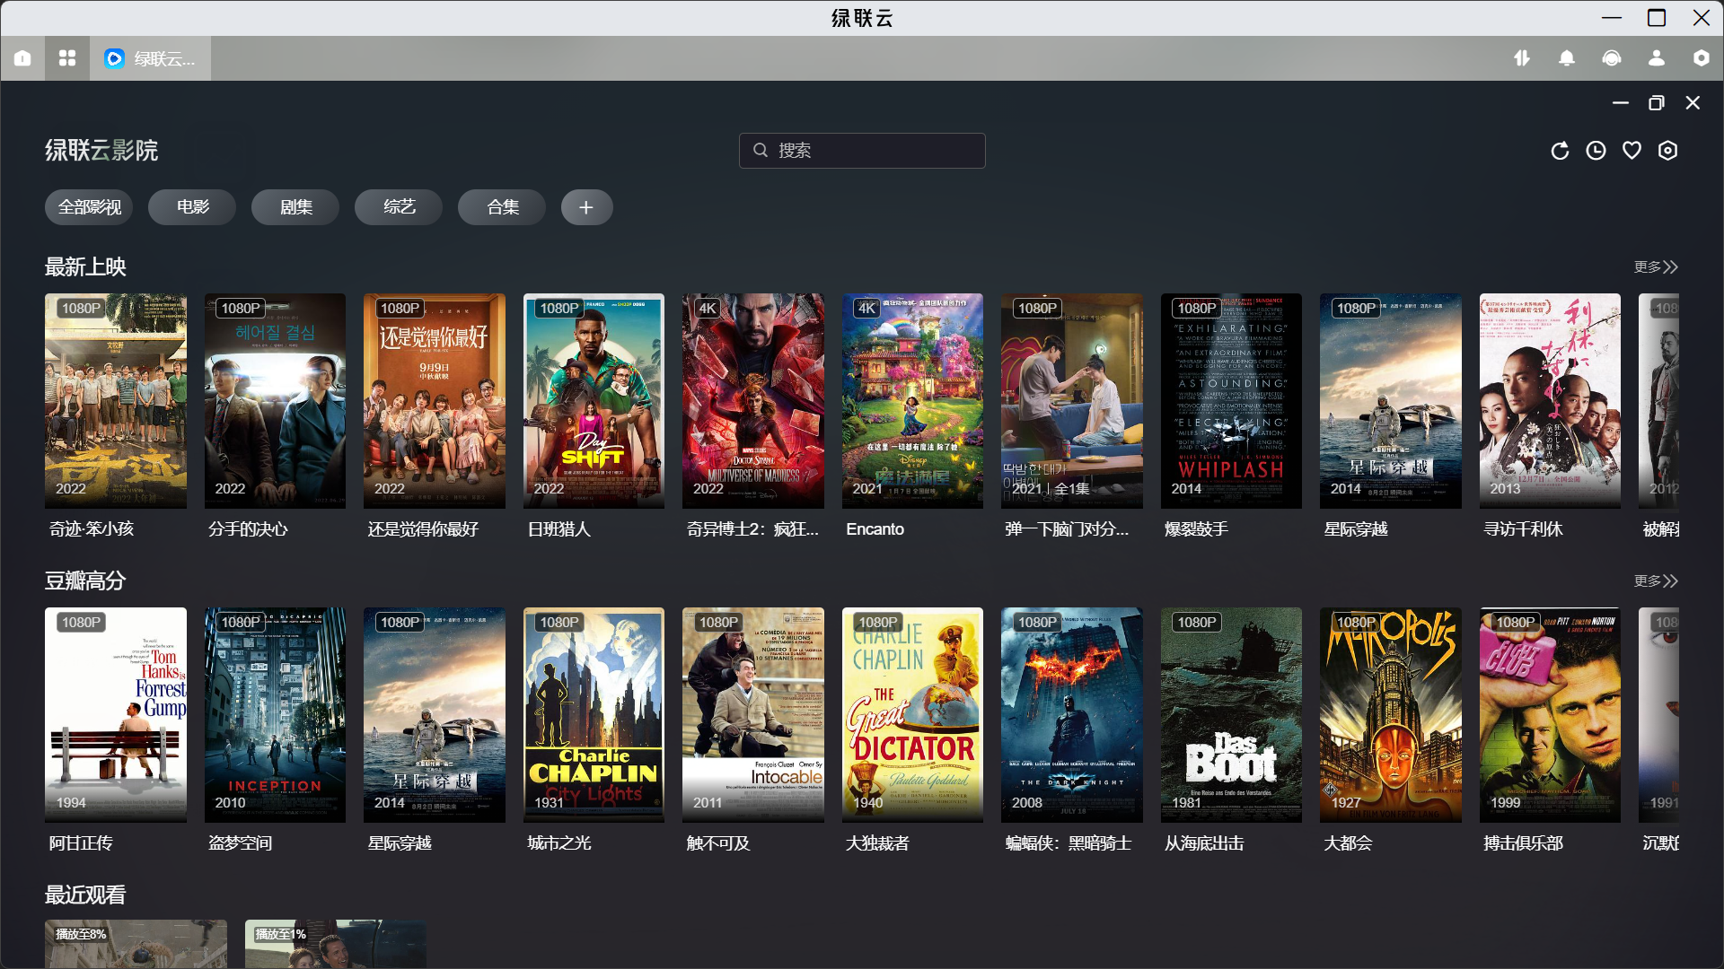Screen dimensions: 1724x969
Task: Open the user account icon
Action: pyautogui.click(x=1657, y=58)
